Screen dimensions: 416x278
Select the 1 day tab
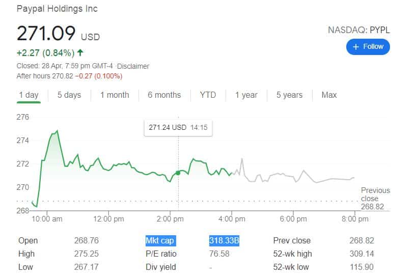(29, 95)
